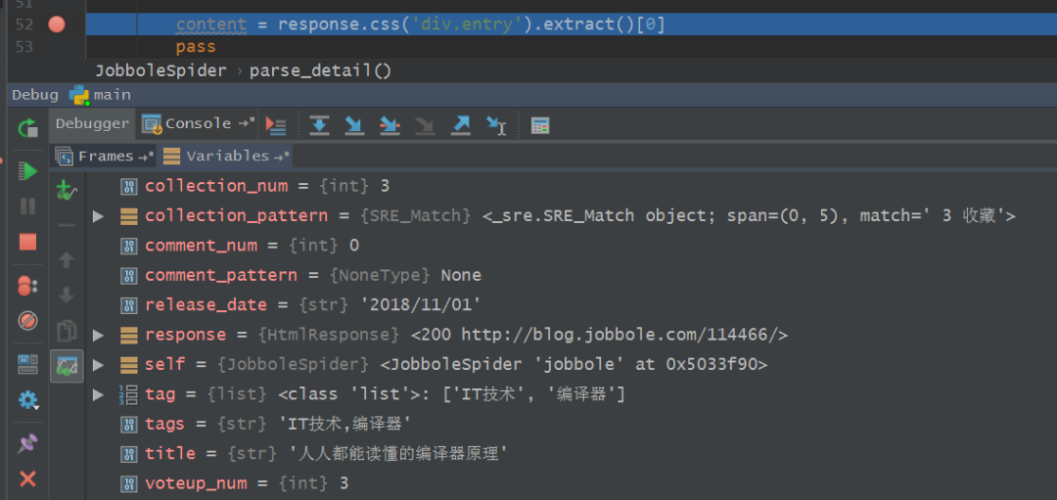Click the Python main run configuration label

point(100,95)
